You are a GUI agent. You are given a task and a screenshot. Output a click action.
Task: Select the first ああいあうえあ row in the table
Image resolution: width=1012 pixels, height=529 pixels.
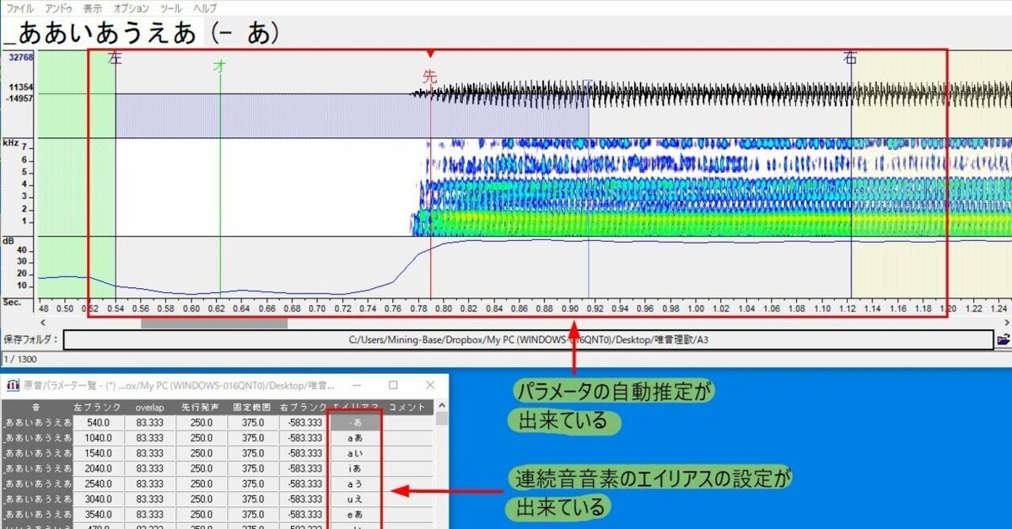[x=35, y=422]
